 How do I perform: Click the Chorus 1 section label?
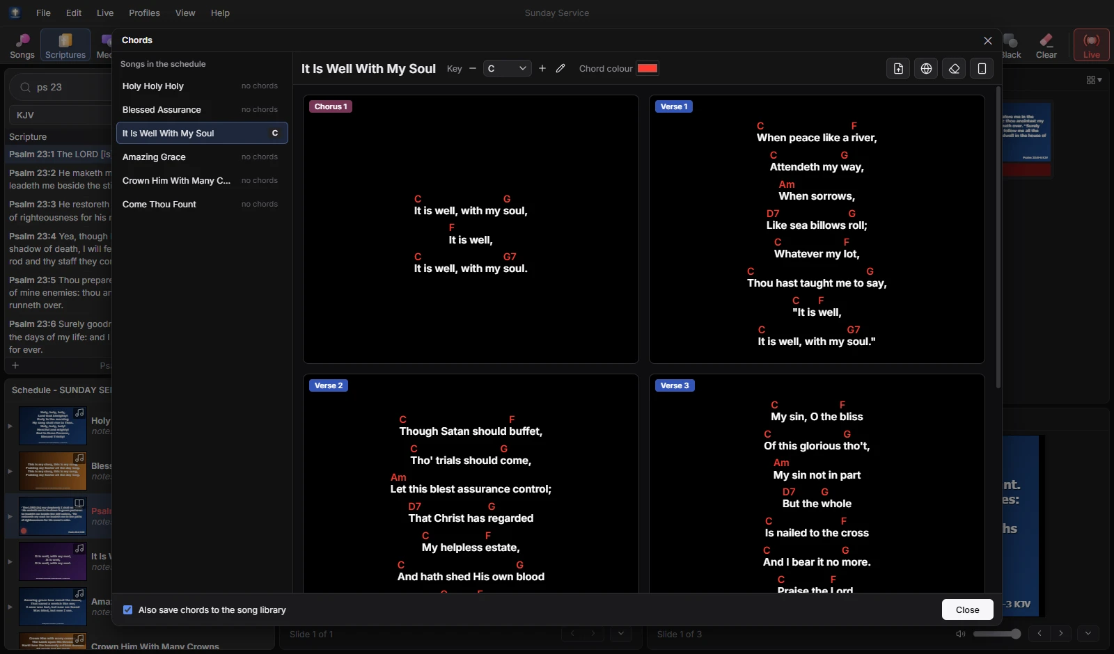(331, 106)
